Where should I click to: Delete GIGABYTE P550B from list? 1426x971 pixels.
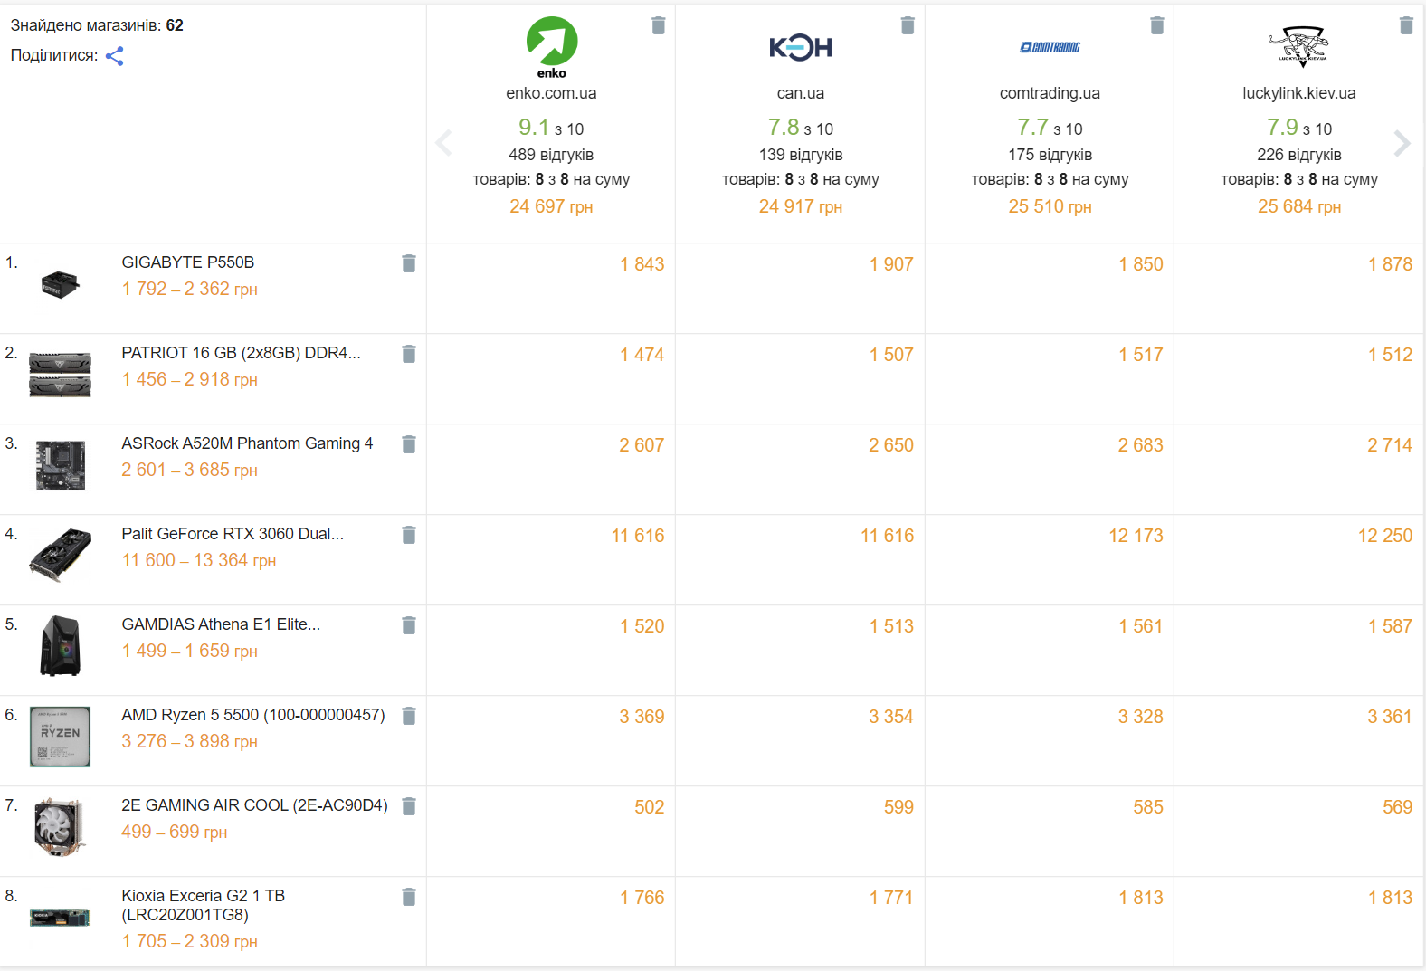(409, 263)
